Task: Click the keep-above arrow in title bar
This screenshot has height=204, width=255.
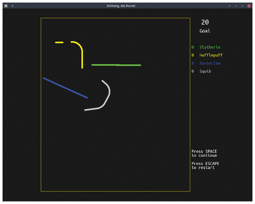Action: pyautogui.click(x=229, y=6)
